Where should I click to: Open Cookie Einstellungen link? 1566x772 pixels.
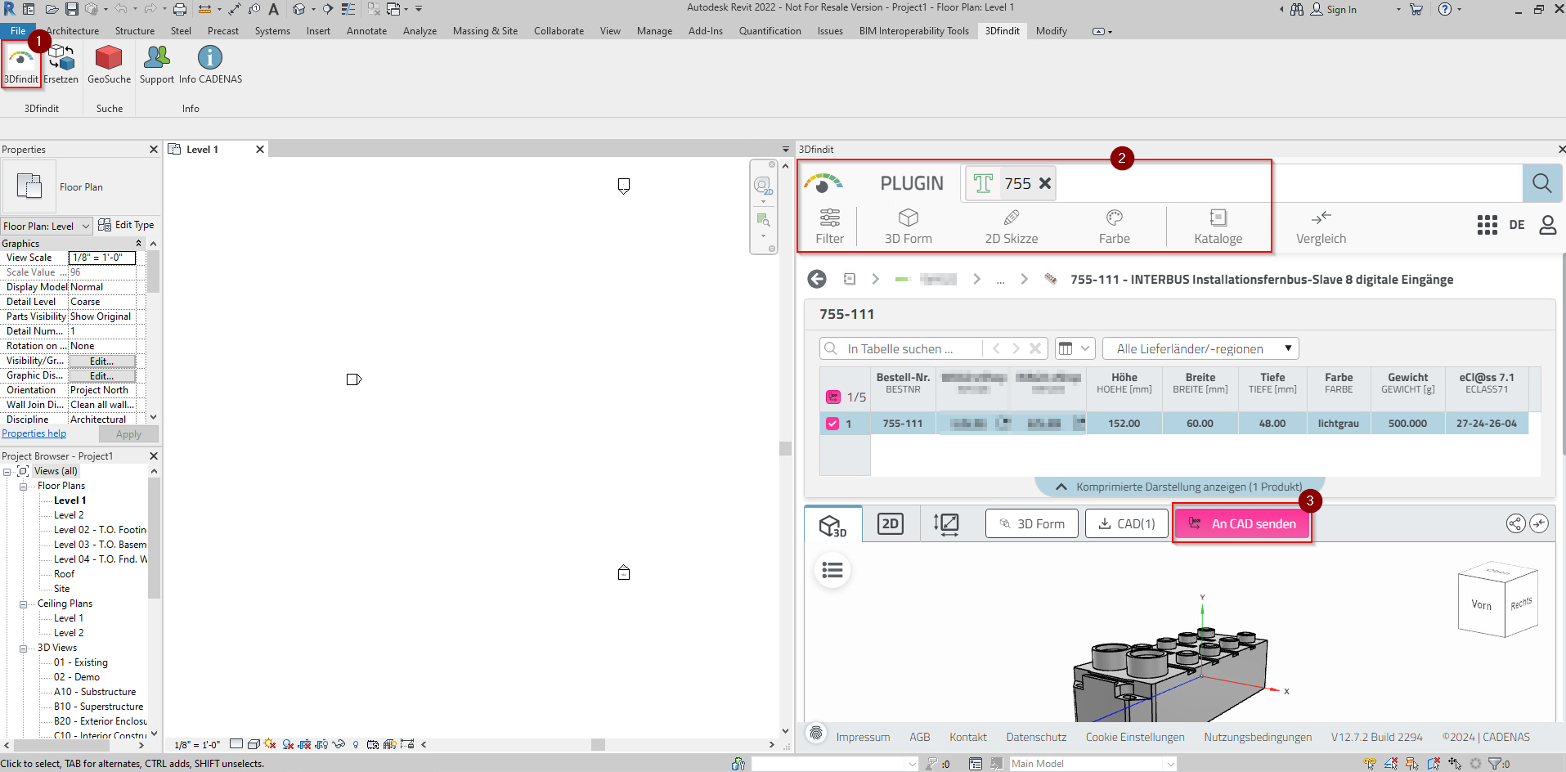(x=1135, y=737)
